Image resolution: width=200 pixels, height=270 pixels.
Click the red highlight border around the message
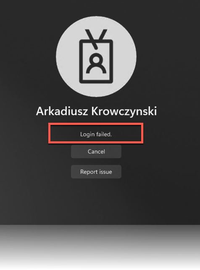(96, 124)
